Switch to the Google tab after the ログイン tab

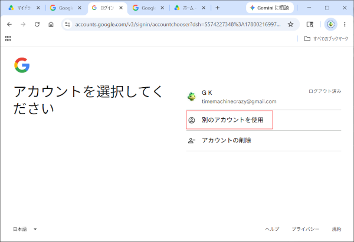(148, 8)
